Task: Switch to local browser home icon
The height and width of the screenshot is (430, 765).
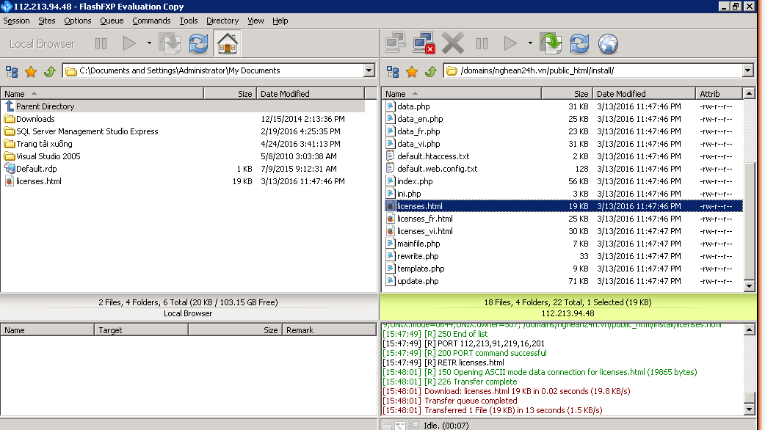Action: tap(227, 43)
